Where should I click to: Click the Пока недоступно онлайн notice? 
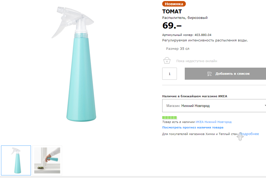coord(197,61)
